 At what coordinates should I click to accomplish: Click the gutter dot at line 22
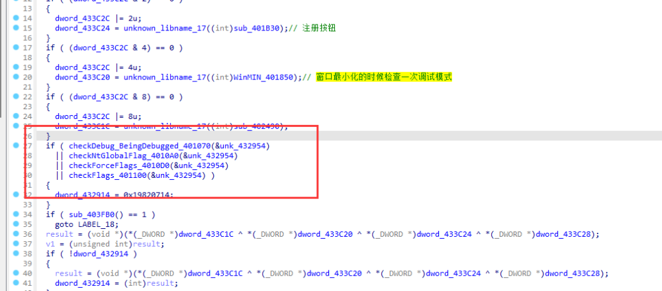pos(15,97)
